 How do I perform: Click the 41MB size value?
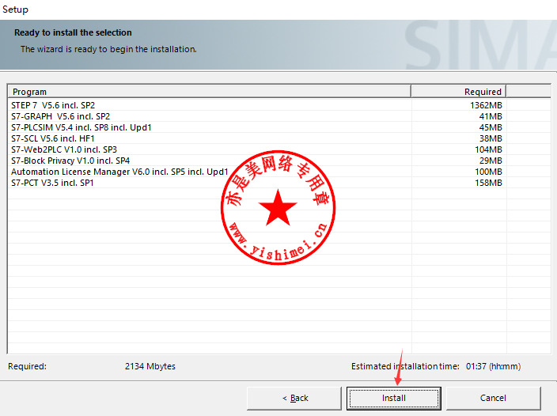click(491, 116)
